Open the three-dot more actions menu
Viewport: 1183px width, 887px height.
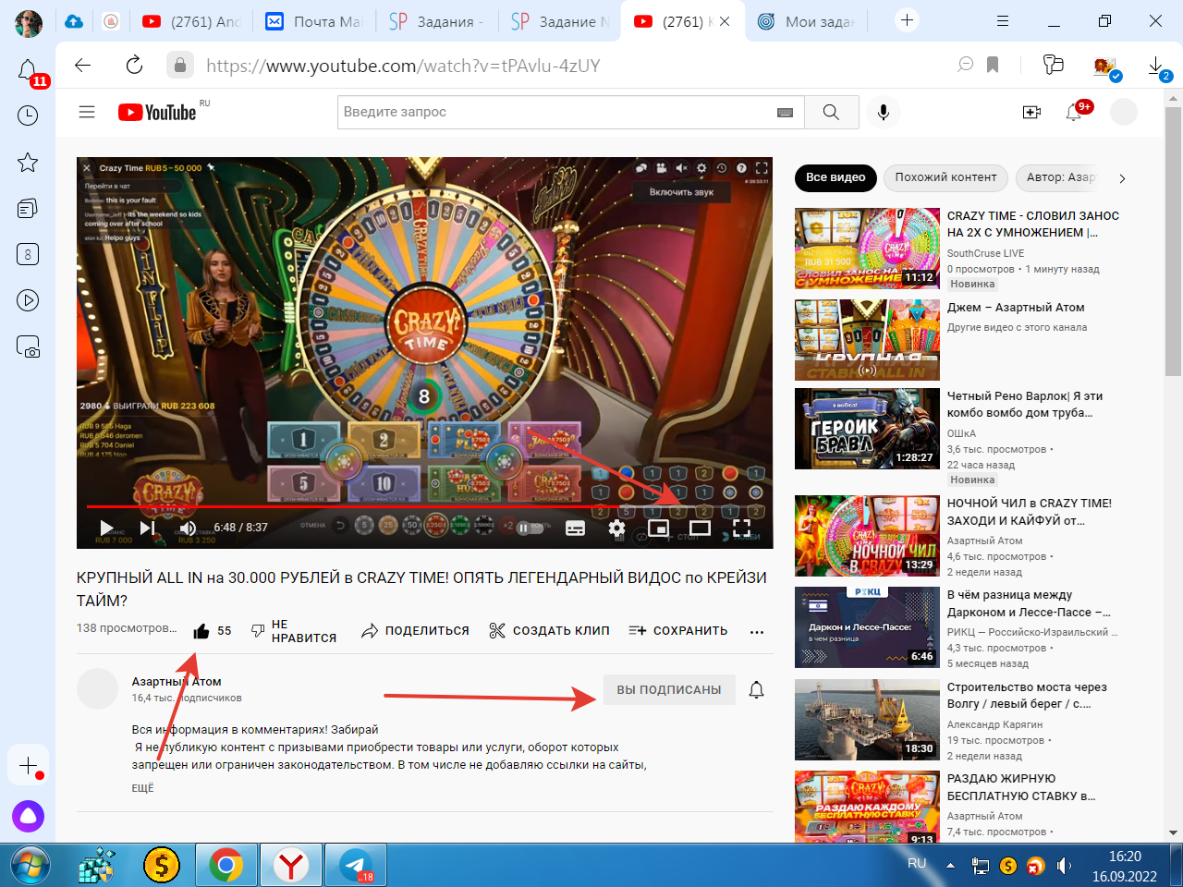pos(757,632)
